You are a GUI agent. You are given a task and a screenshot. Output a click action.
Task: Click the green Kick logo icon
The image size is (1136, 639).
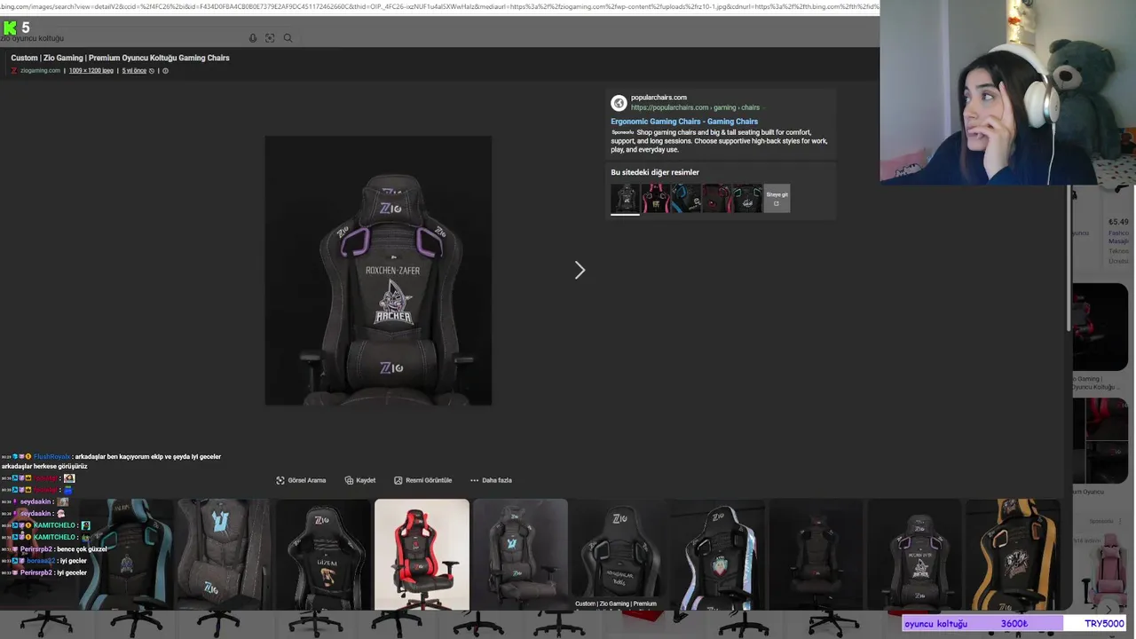tap(9, 28)
